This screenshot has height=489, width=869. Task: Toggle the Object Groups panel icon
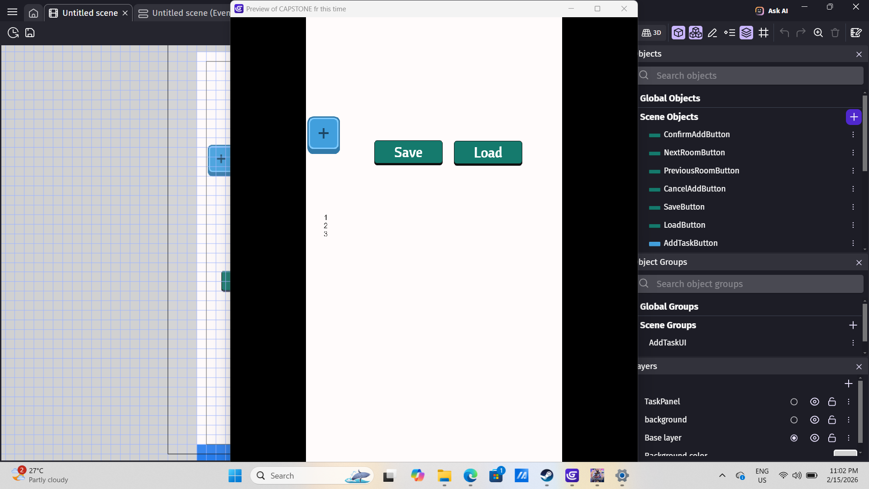695,33
